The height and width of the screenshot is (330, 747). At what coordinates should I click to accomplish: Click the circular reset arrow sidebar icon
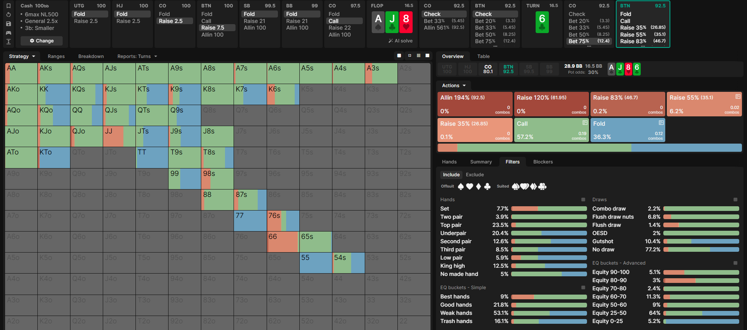click(x=9, y=15)
